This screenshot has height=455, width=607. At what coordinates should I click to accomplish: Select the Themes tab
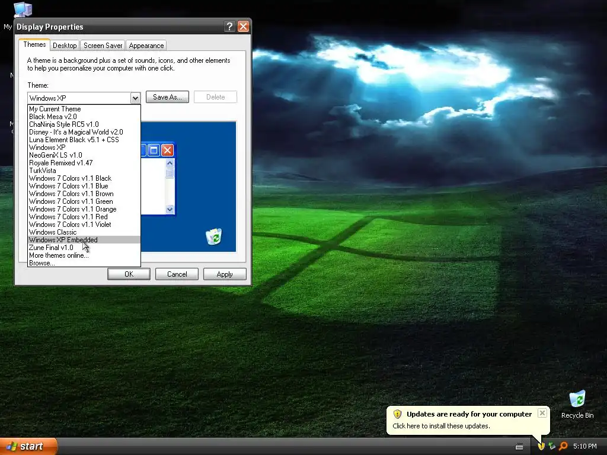coord(34,44)
